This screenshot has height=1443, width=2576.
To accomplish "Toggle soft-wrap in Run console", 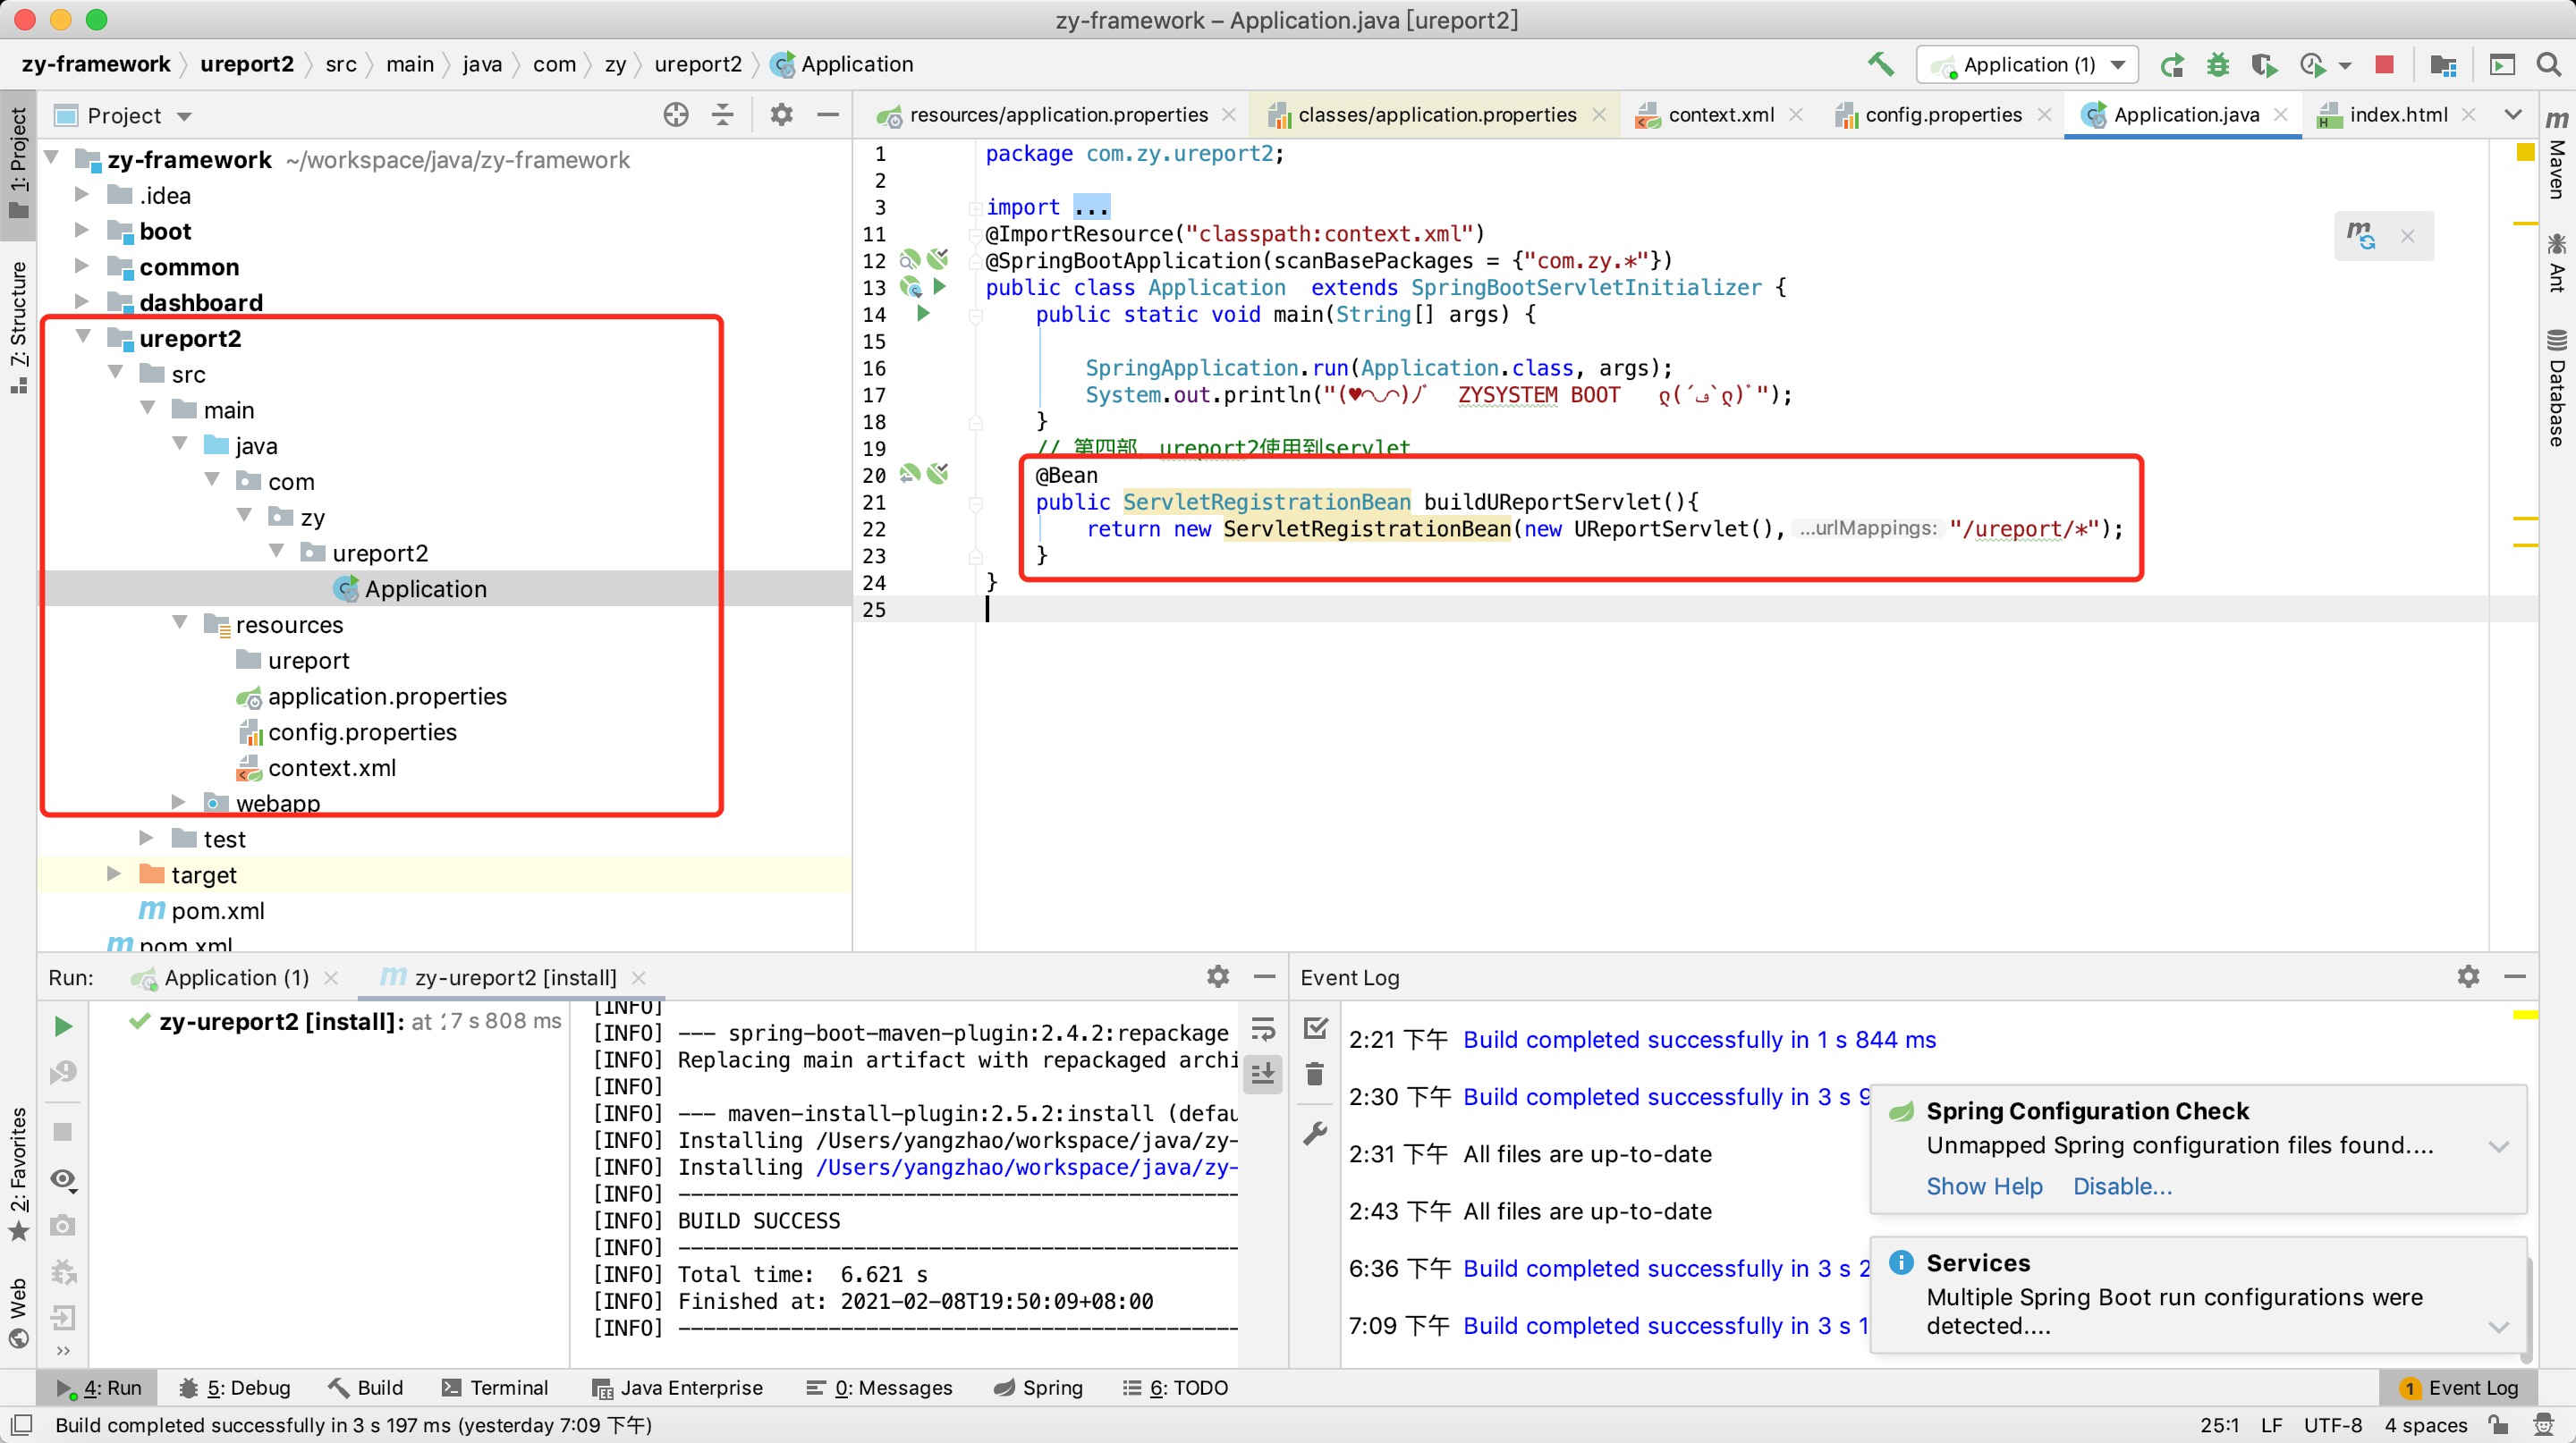I will point(1263,1029).
